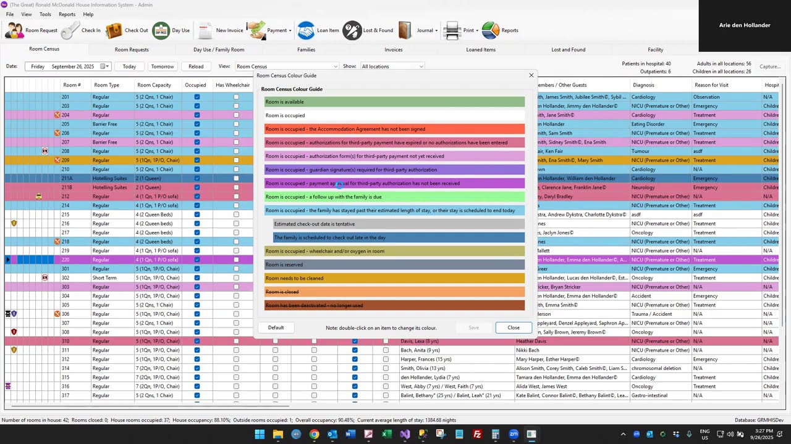The height and width of the screenshot is (444, 791).
Task: Click the Payment cash-in-hand icon
Action: pos(256,30)
